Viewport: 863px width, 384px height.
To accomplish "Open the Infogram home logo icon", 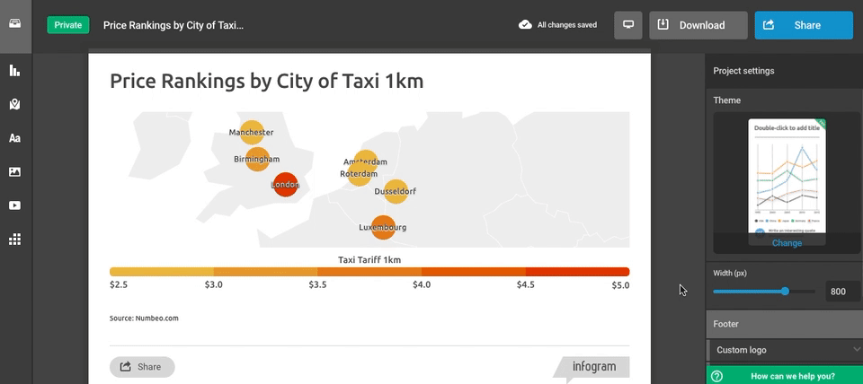I will 15,24.
